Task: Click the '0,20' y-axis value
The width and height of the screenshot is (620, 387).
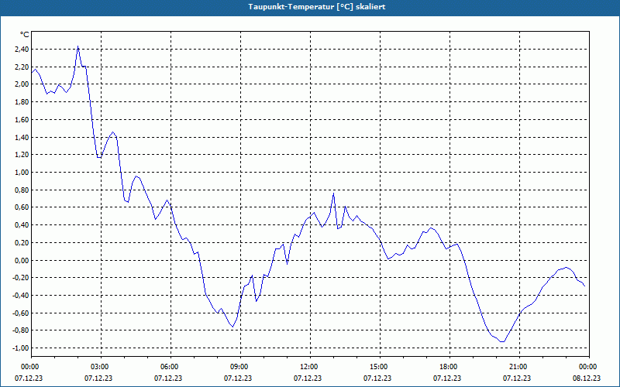Action: coord(22,243)
